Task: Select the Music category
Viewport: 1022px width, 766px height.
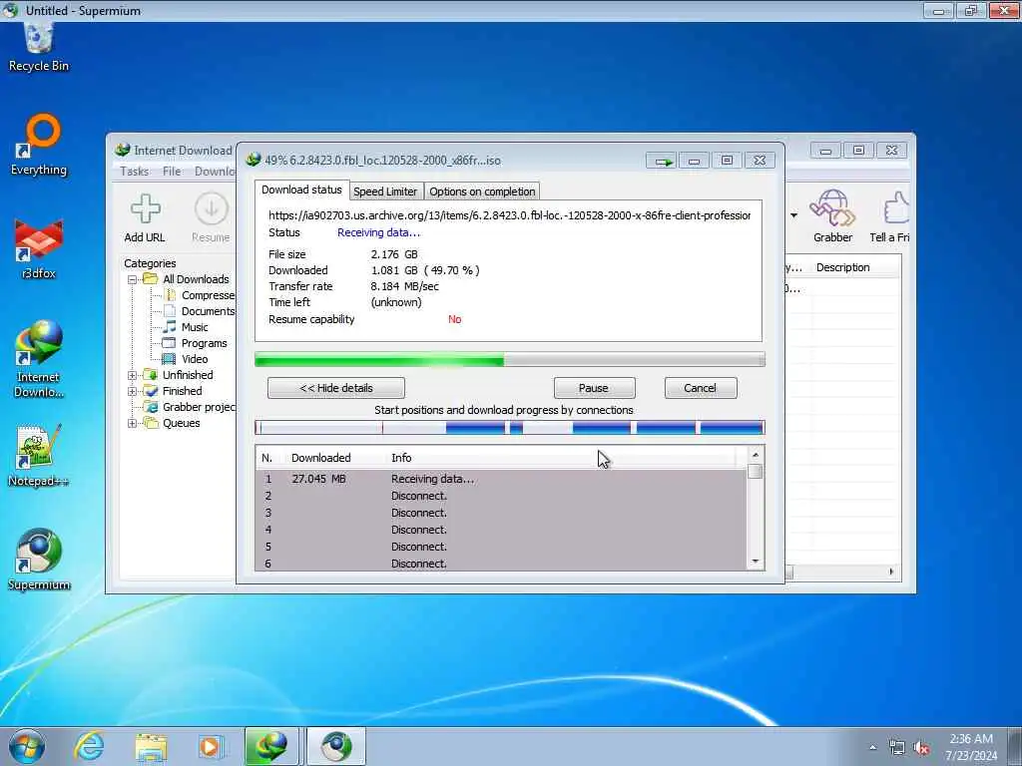Action: click(186, 327)
